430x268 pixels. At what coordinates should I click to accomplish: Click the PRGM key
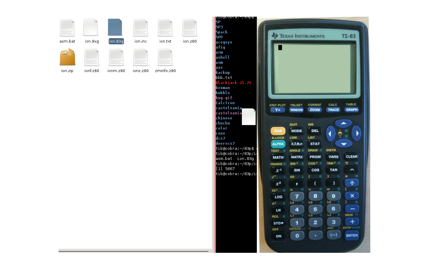tap(315, 157)
